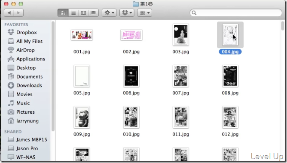Viewport: 287px width, 163px height.
Task: Select the 011.jpg thumbnail
Action: 180,117
